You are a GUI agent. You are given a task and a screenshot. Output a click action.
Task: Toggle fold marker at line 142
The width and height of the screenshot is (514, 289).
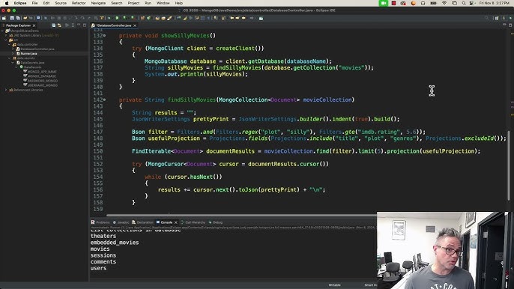(x=105, y=100)
